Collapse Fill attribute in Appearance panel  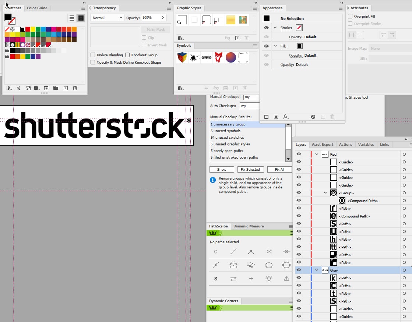click(x=275, y=46)
